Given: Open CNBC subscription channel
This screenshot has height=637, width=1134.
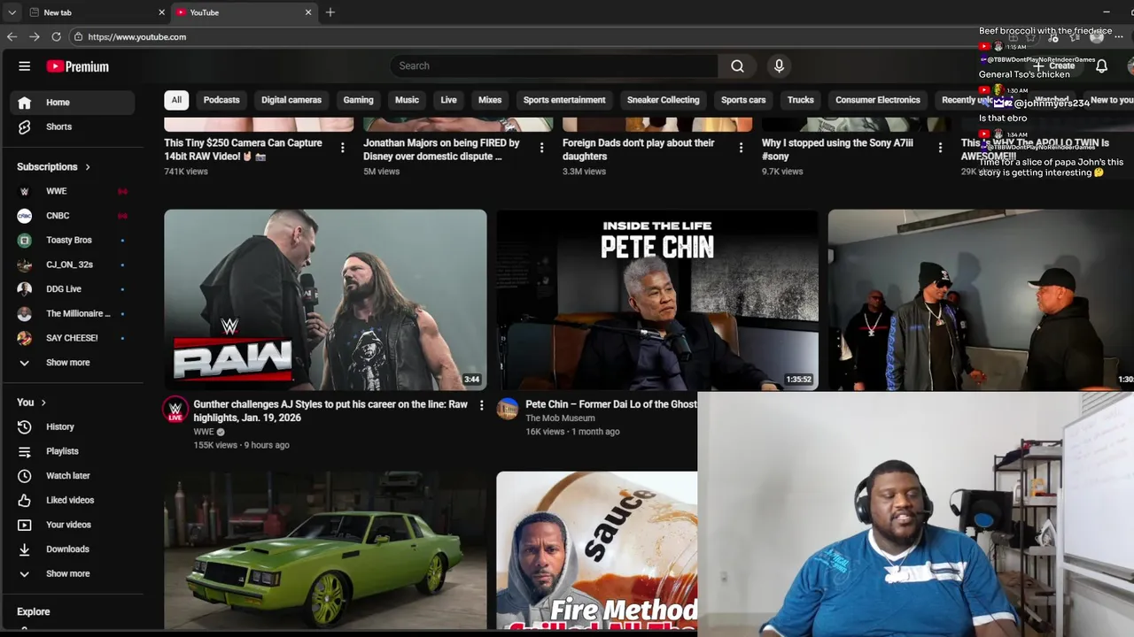Looking at the screenshot, I should (x=73, y=216).
